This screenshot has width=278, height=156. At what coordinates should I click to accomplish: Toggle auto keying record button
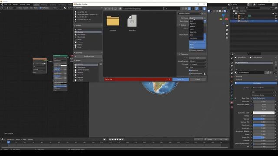point(104,140)
